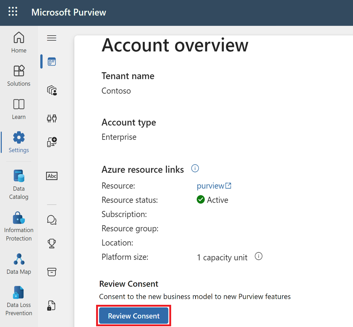Open the roles and user groups icon

pos(52,90)
